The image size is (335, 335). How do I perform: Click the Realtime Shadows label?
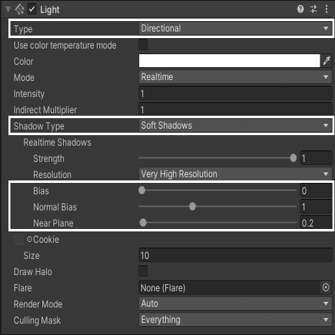point(57,142)
